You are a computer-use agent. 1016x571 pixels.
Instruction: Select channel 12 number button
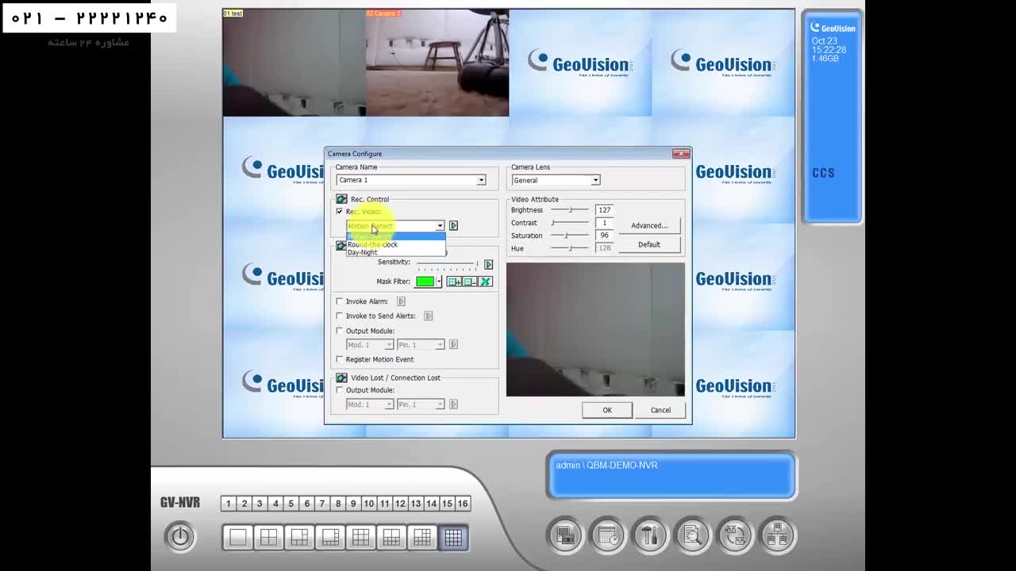pos(400,504)
